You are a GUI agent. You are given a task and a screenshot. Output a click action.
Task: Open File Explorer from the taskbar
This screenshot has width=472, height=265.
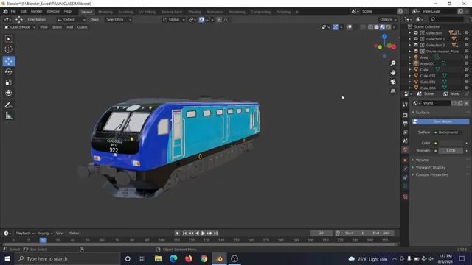(158, 258)
